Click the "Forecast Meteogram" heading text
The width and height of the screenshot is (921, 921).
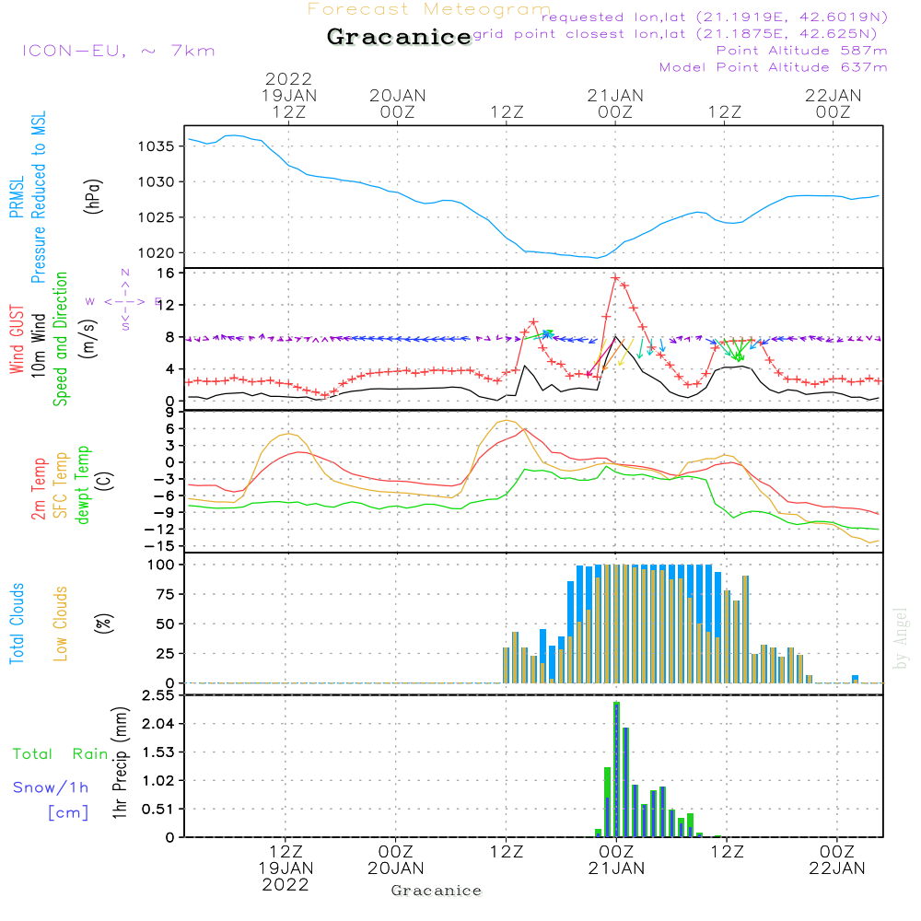point(429,9)
